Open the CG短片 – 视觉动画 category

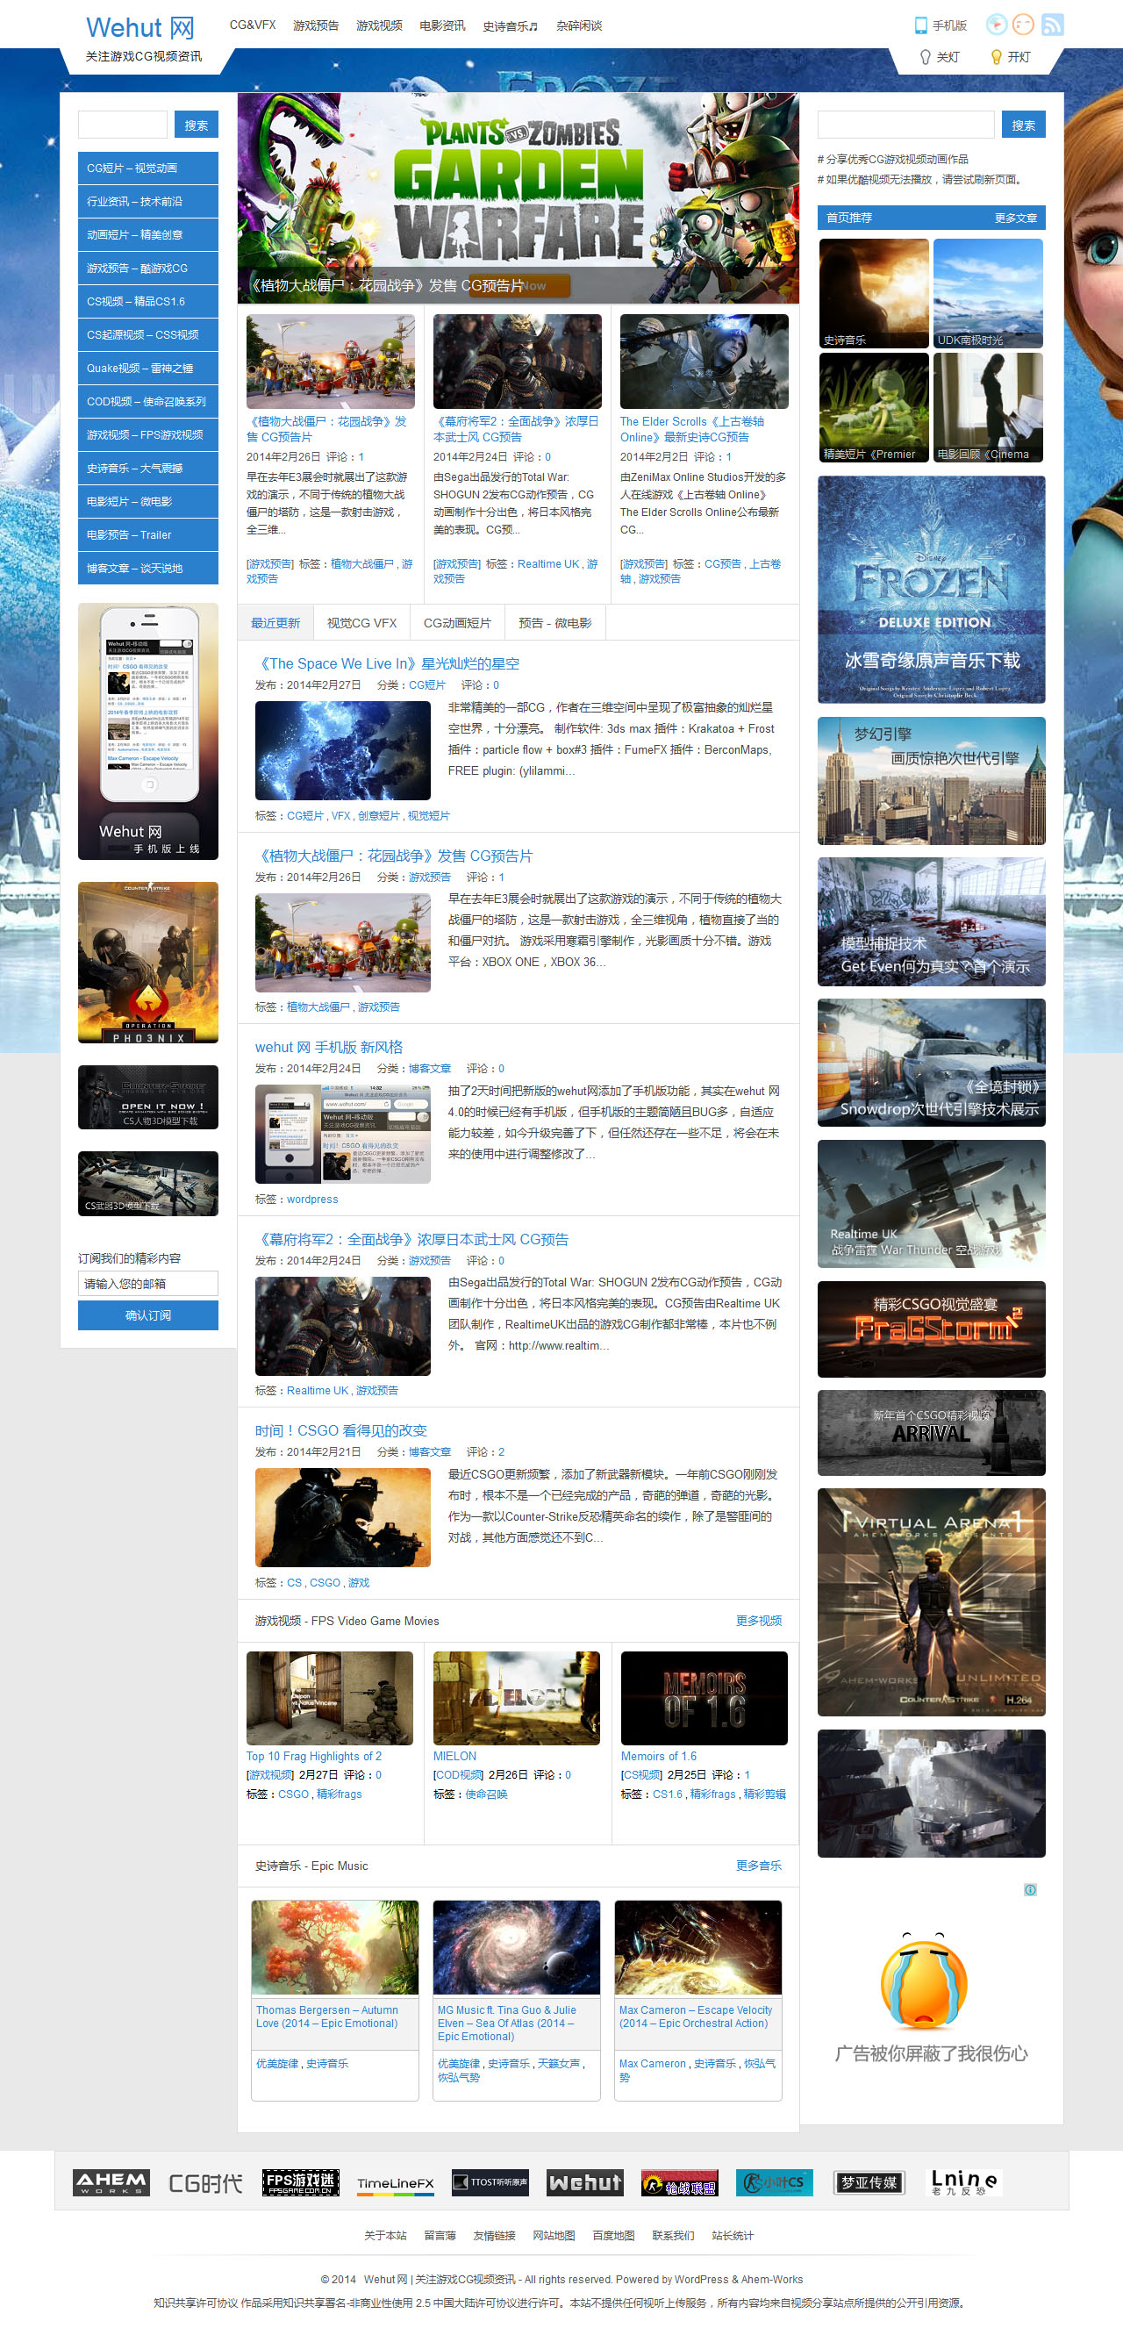(x=148, y=168)
